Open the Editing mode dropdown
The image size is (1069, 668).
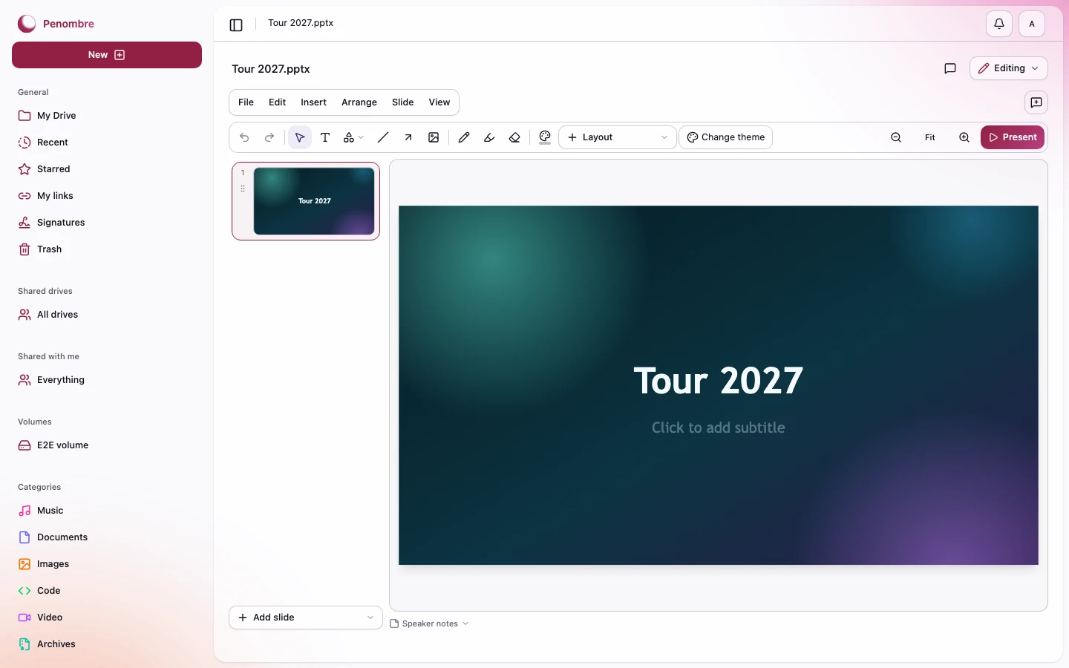click(1009, 68)
